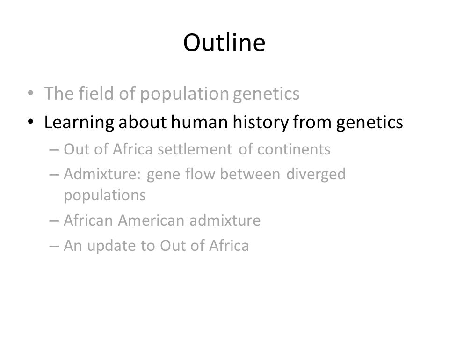This screenshot has height=337, width=449.
Task: Click the Outline slide title
Action: [224, 43]
